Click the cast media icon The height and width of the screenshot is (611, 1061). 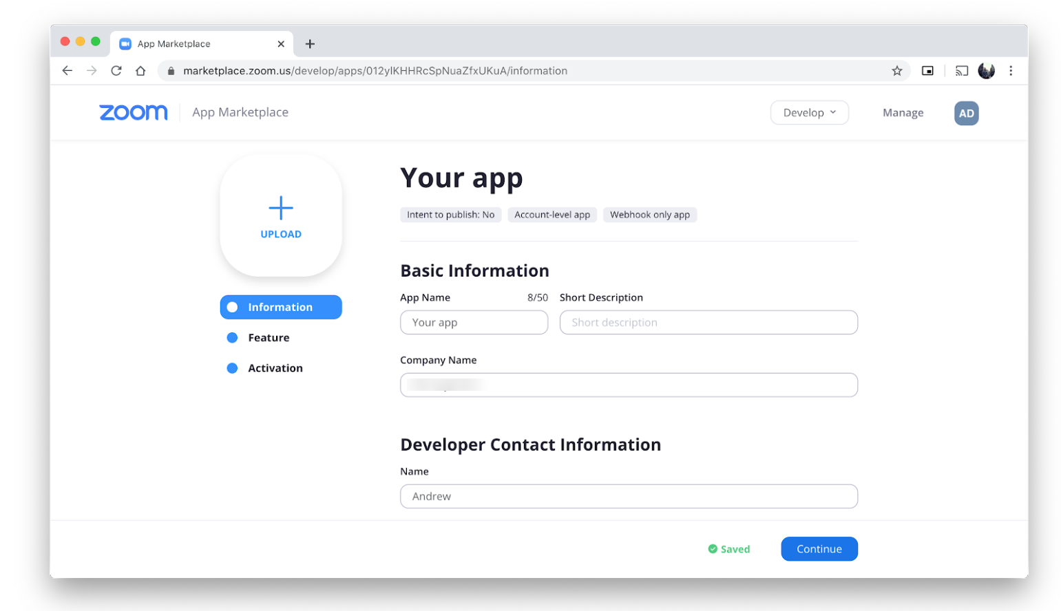click(x=962, y=71)
